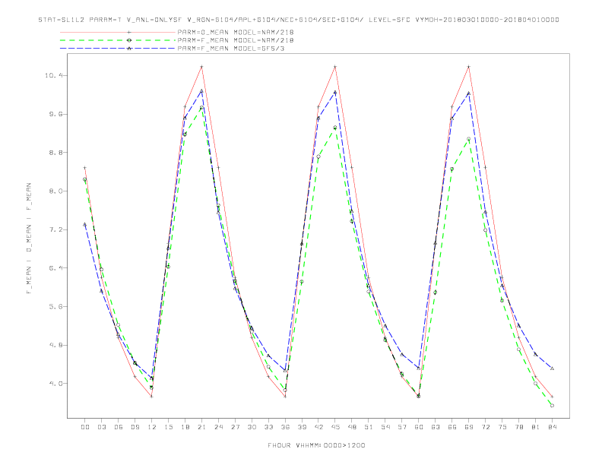Click x-axis tick label 84
The image size is (602, 465).
click(x=553, y=427)
